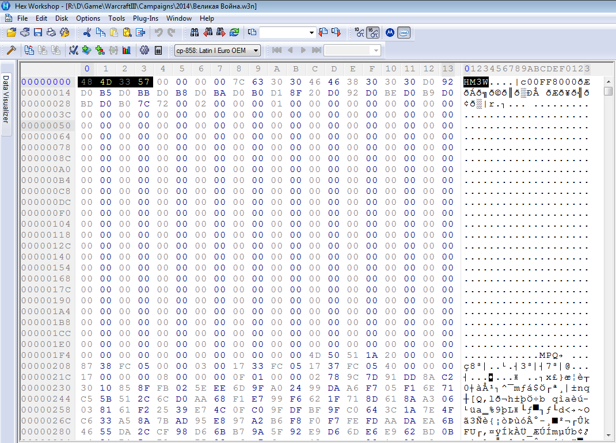Click the Paste Special icon
Image resolution: width=616 pixels, height=443 pixels.
pos(127,32)
